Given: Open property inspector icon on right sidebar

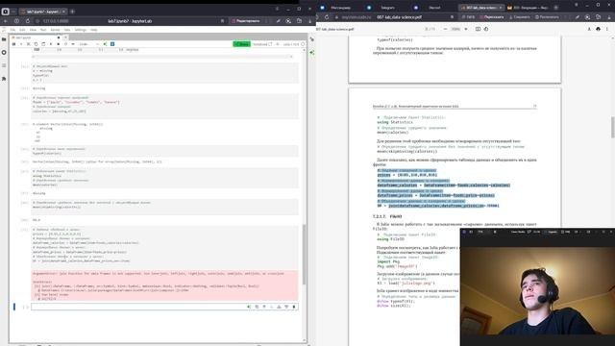Looking at the screenshot, I should coord(311,39).
